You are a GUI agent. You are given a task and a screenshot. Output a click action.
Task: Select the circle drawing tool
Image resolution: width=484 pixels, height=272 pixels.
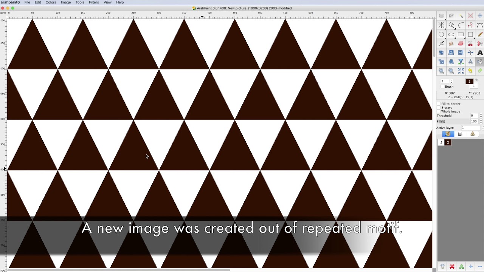coord(441,34)
